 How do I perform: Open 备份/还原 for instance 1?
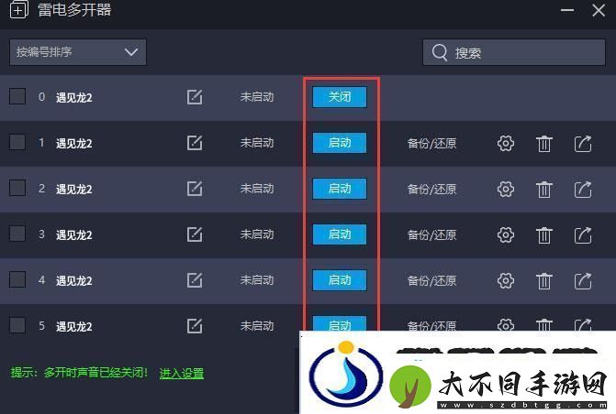[431, 144]
